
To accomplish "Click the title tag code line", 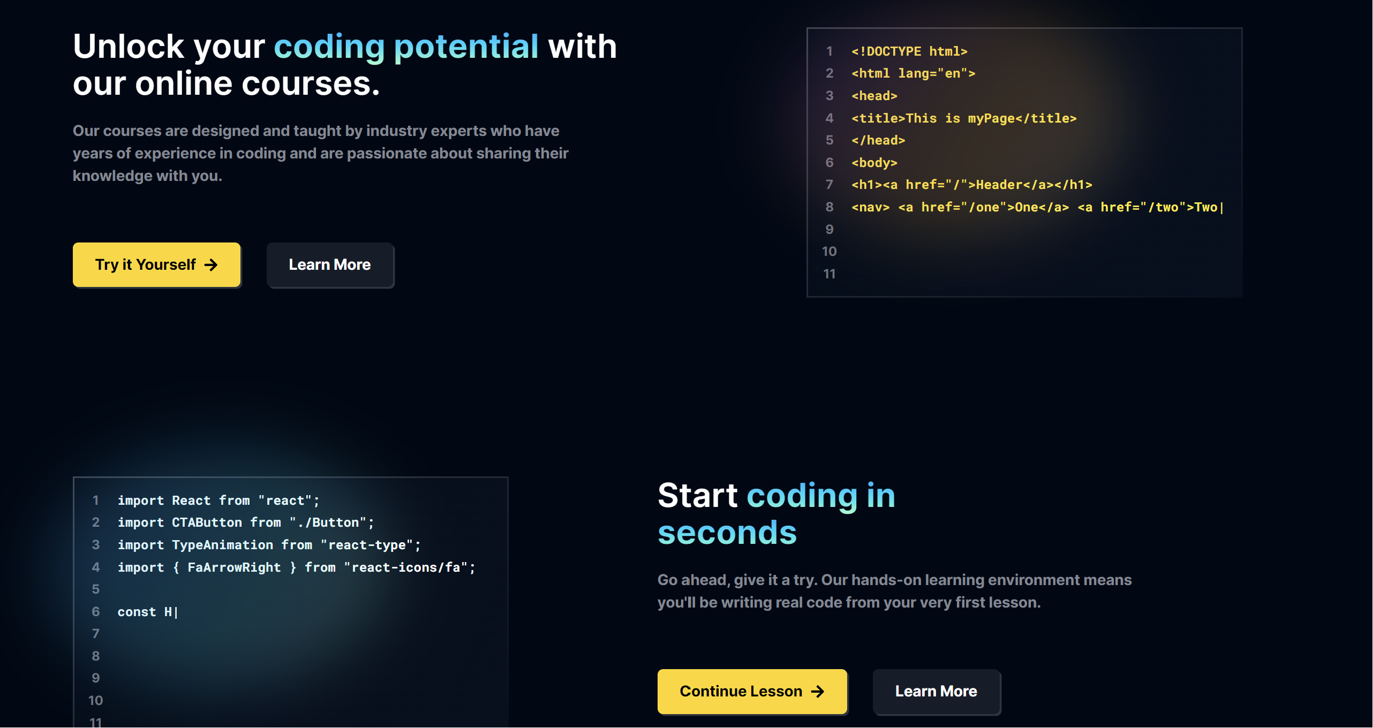I will tap(964, 118).
